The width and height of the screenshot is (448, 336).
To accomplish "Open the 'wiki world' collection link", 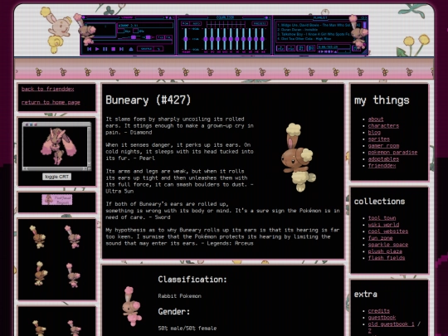I will [383, 225].
